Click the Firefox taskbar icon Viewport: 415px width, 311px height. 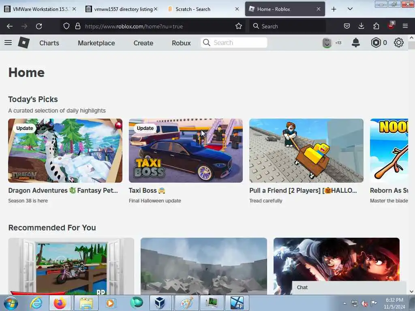pyautogui.click(x=60, y=303)
